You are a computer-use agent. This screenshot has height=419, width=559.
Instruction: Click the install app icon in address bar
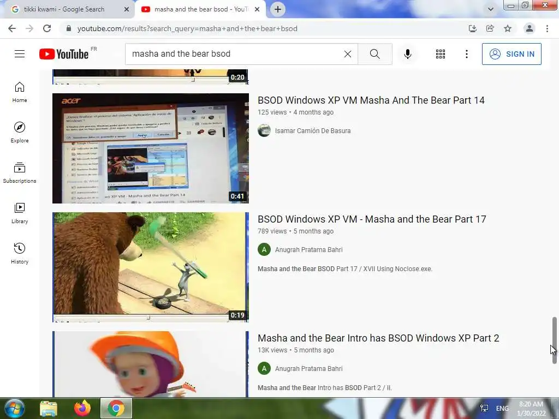click(x=473, y=28)
